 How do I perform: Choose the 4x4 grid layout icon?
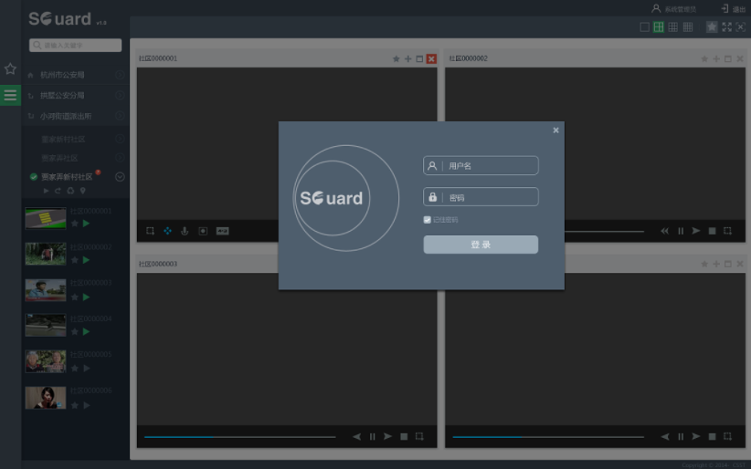point(688,27)
